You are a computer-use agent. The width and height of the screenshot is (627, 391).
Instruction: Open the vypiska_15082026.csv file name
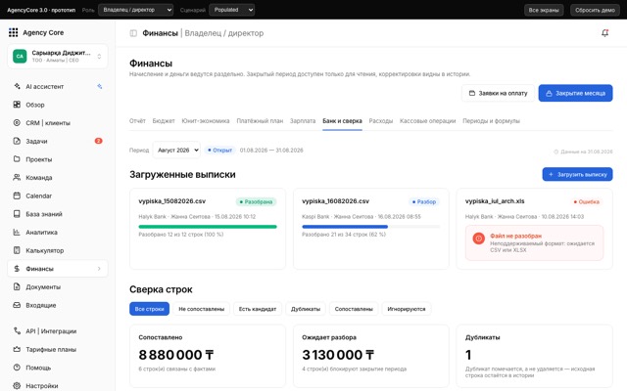tap(172, 201)
